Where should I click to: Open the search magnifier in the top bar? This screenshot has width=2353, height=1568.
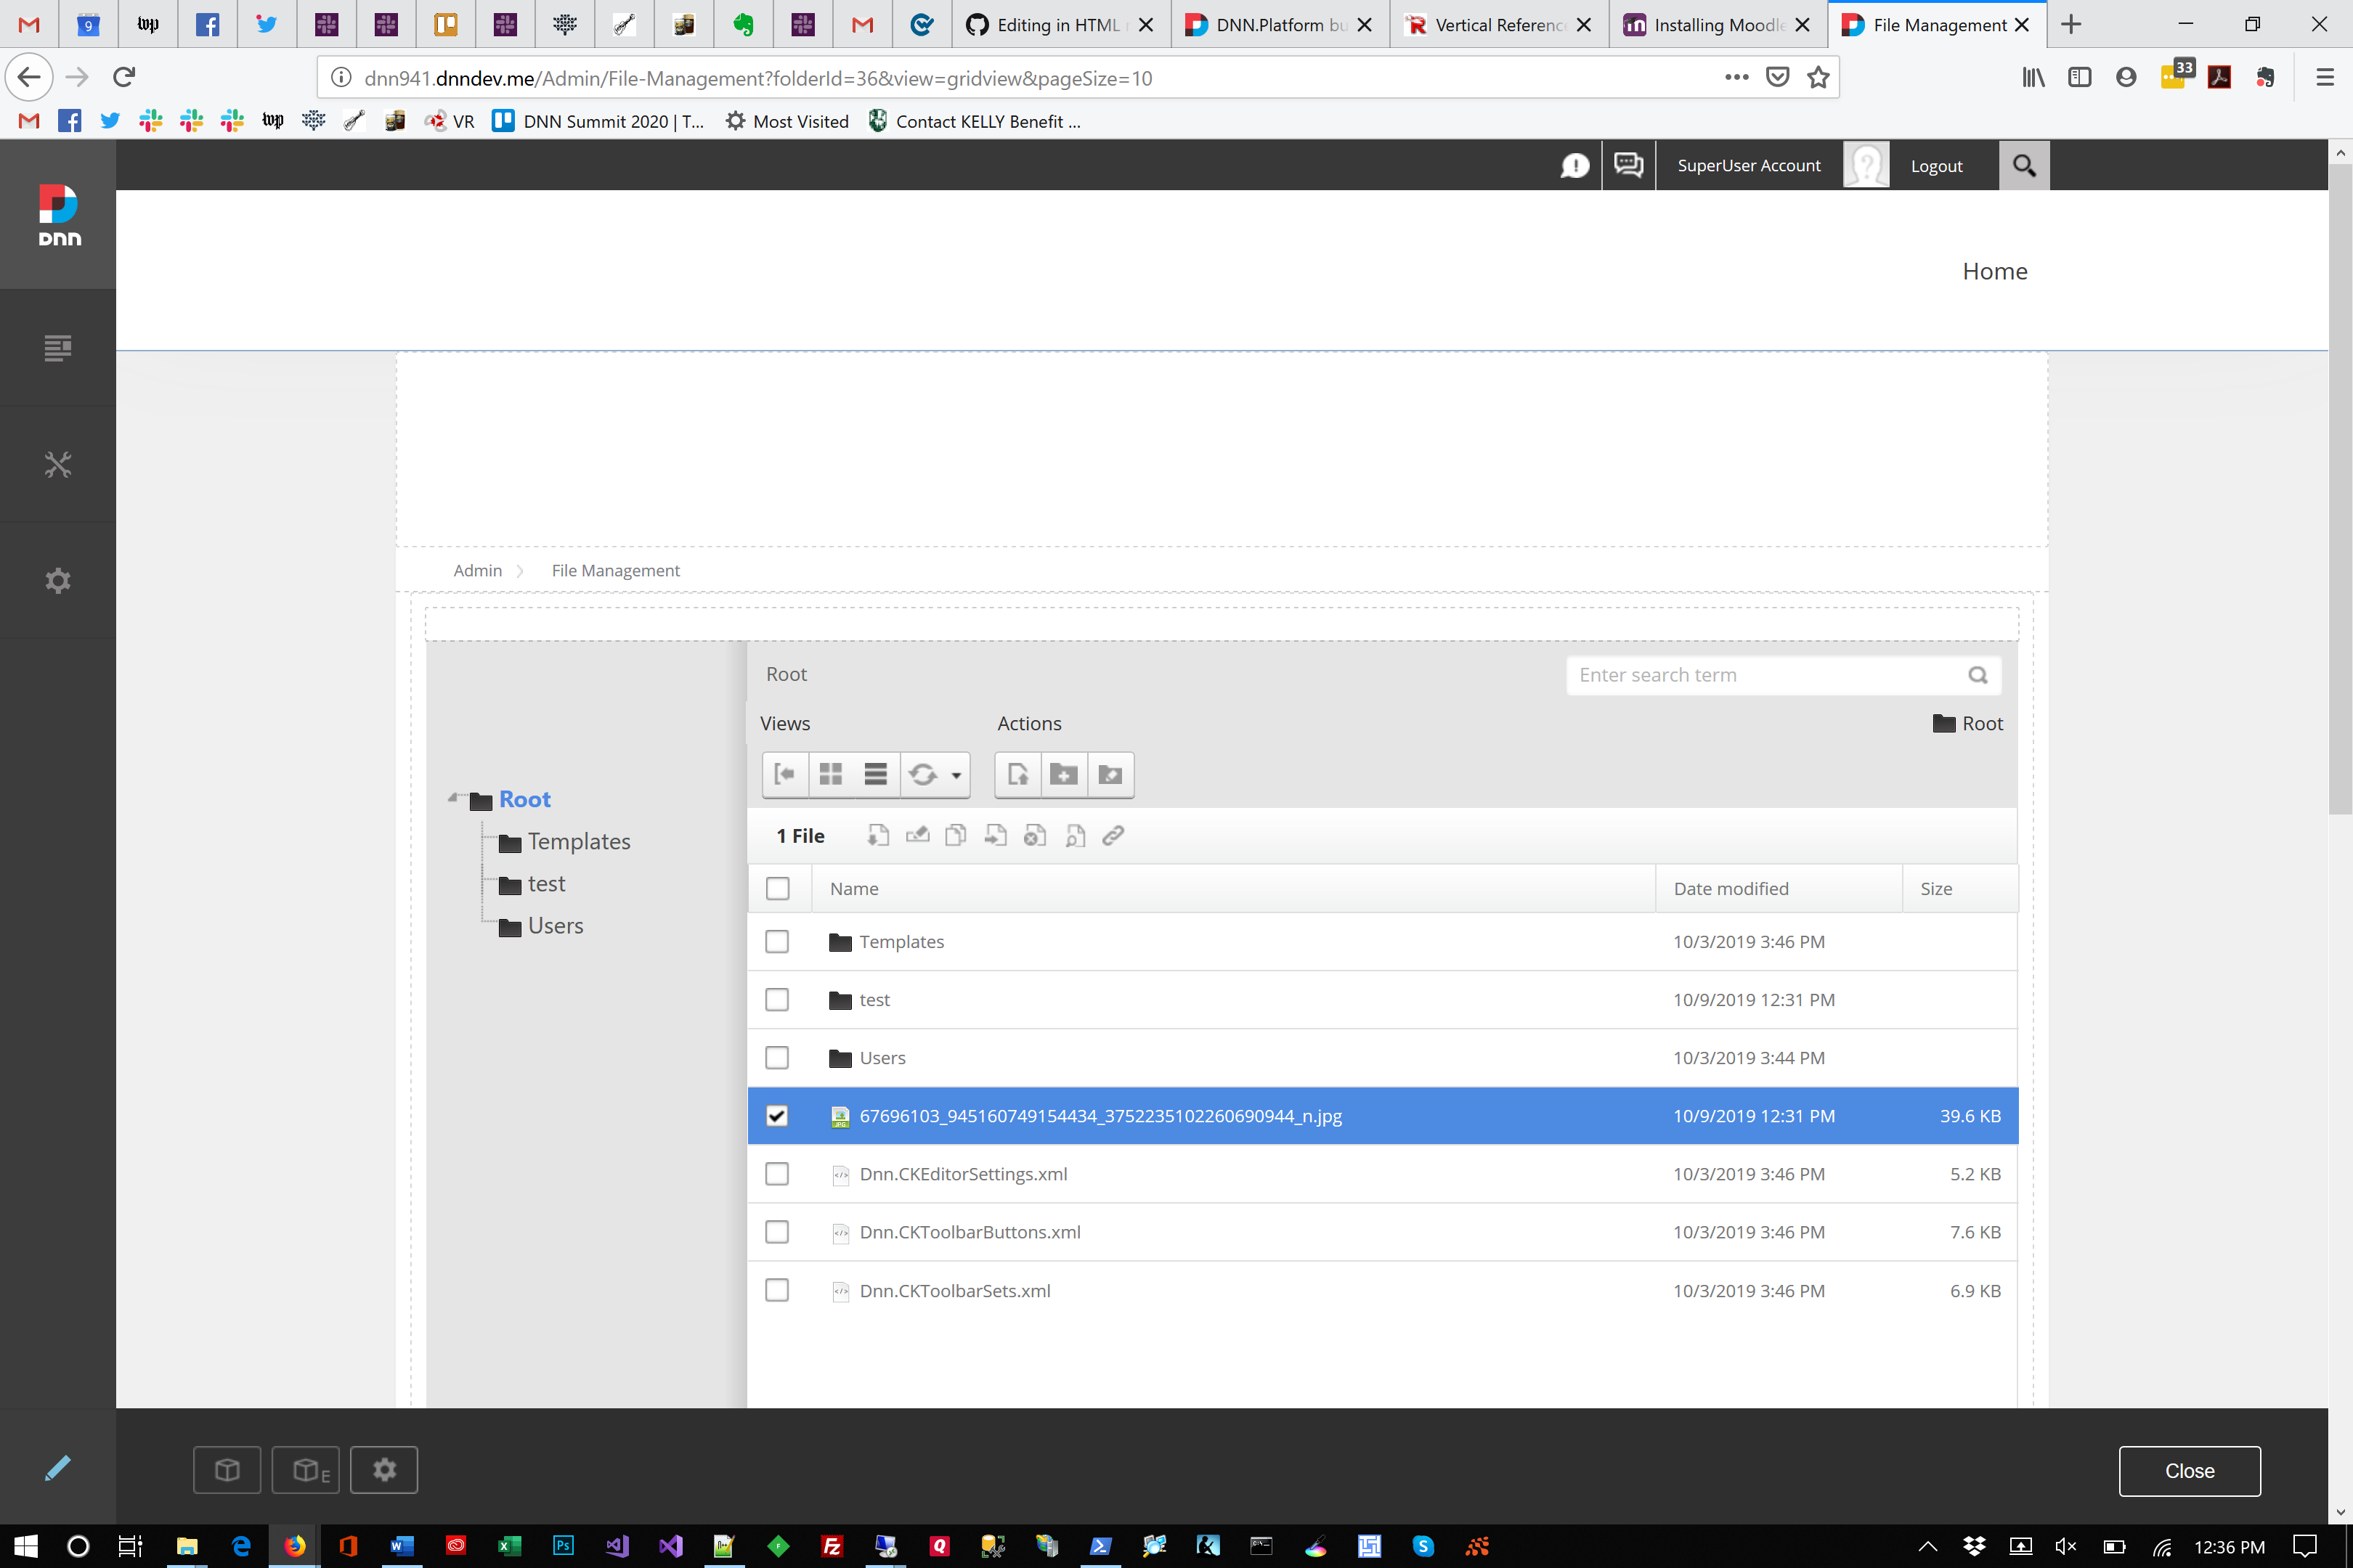pos(2024,165)
